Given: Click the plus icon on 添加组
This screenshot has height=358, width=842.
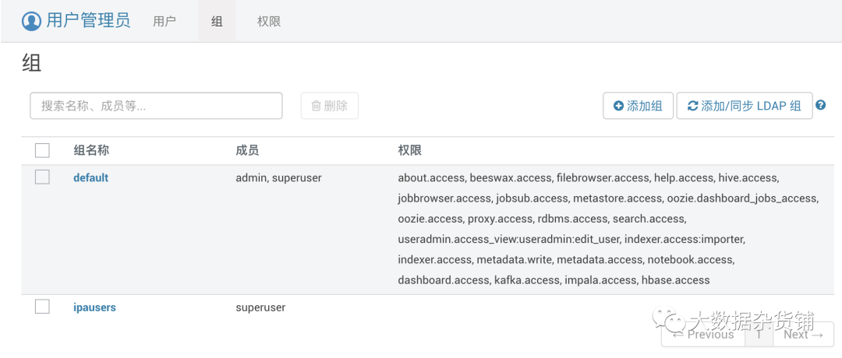Looking at the screenshot, I should pyautogui.click(x=618, y=106).
